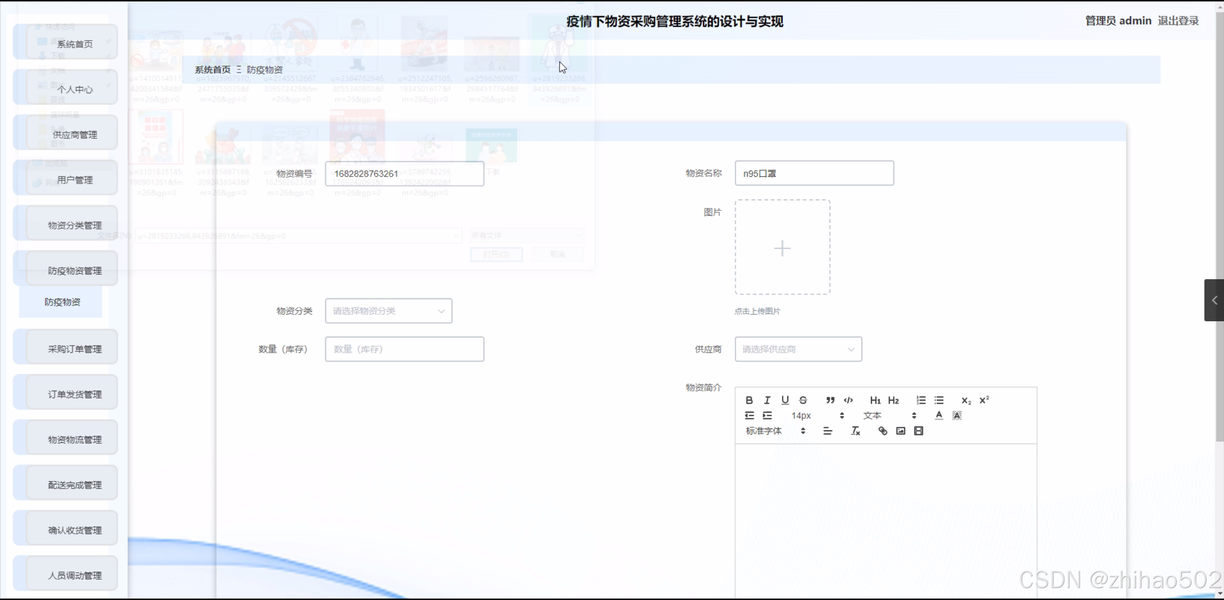Open 系统首页 from the breadcrumb

coord(212,69)
